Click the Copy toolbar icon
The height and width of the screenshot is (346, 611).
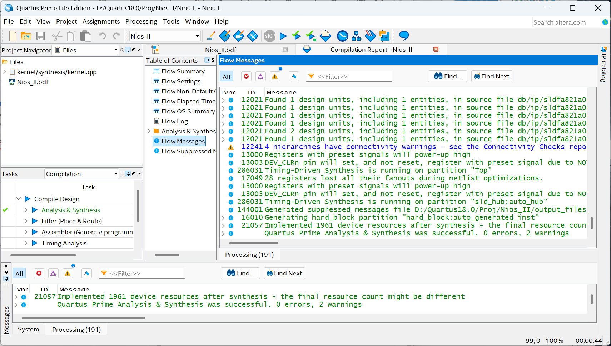coord(71,36)
